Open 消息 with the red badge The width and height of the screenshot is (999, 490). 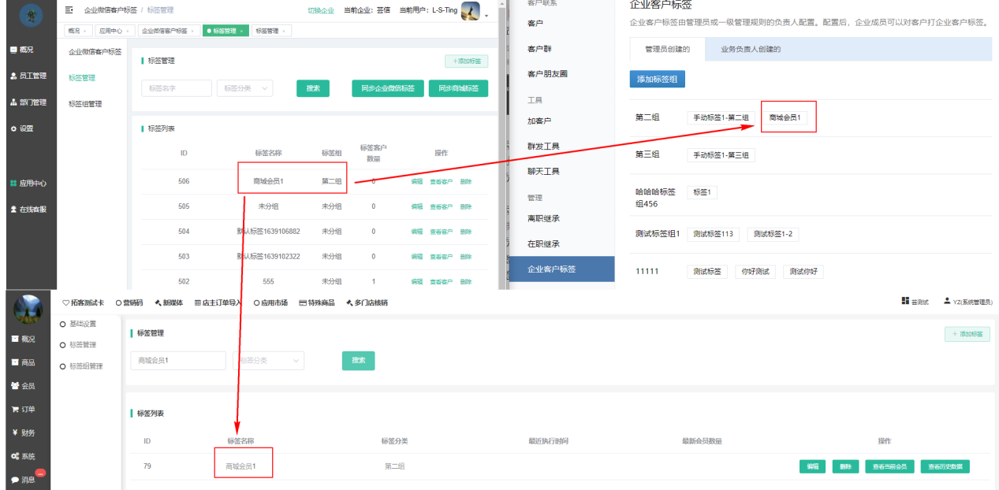click(26, 478)
